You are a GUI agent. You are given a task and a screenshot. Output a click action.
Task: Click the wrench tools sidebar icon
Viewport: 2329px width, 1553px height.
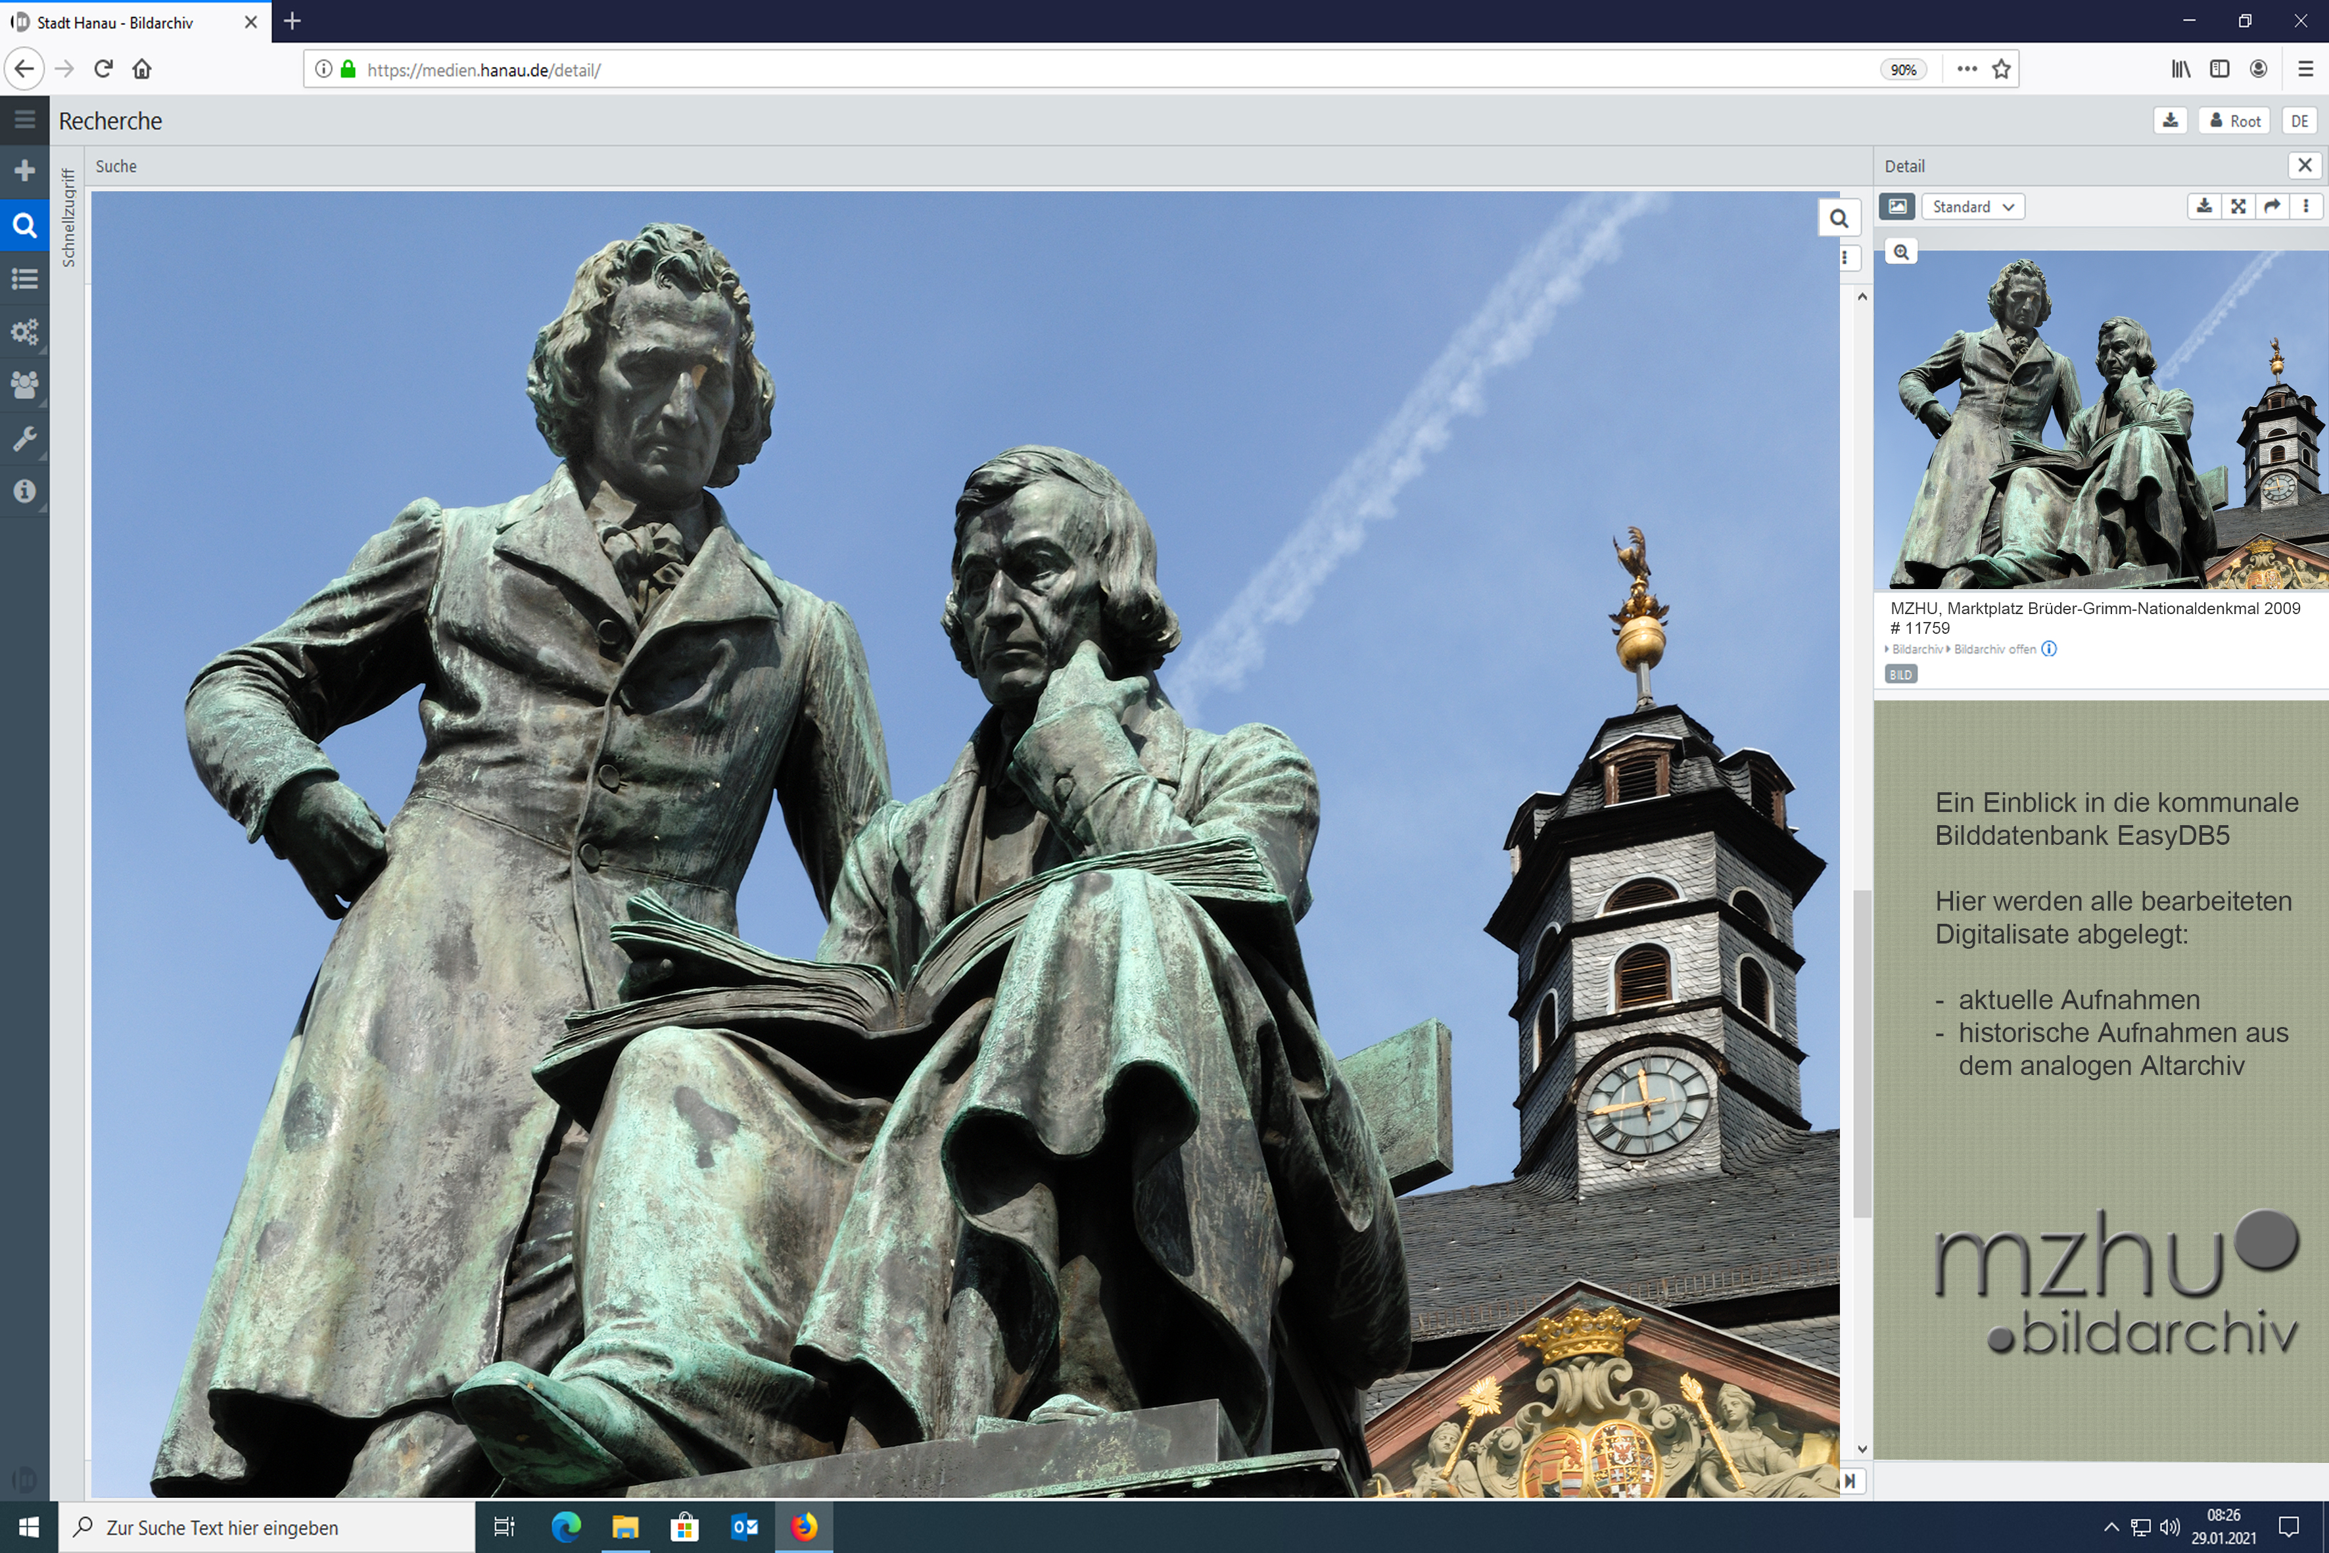coord(25,438)
